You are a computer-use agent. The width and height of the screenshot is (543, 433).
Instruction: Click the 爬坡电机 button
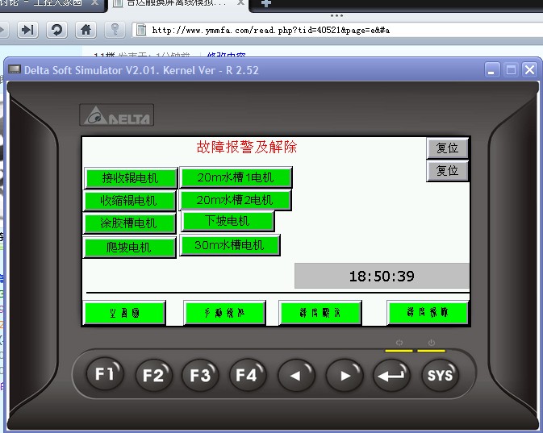point(130,248)
